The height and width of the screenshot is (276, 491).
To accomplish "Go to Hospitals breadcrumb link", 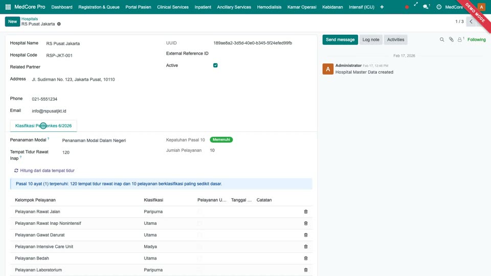I will click(30, 19).
